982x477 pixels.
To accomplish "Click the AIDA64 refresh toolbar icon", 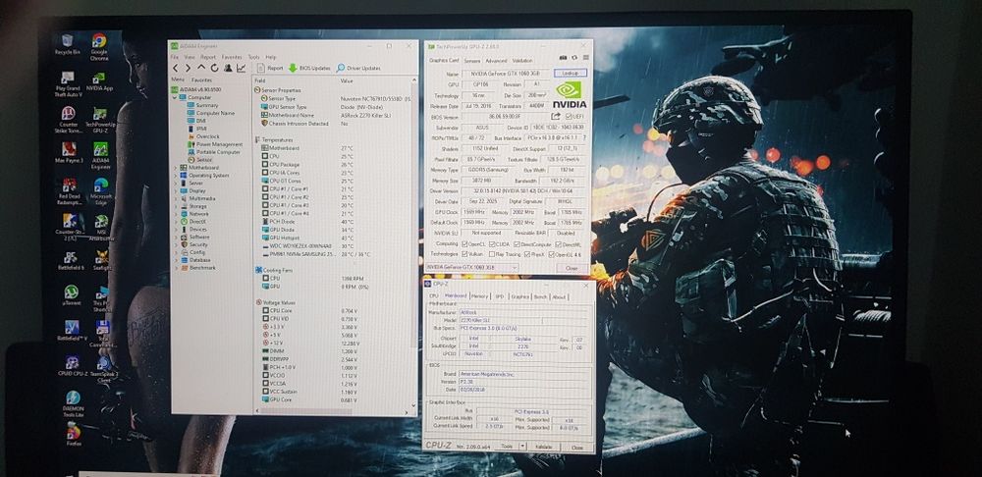I will pyautogui.click(x=214, y=68).
